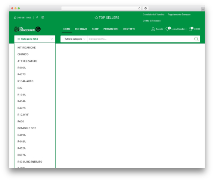Image resolution: width=214 pixels, height=181 pixels.
Task: Click the browser new tab plus button
Action: pos(203,9)
